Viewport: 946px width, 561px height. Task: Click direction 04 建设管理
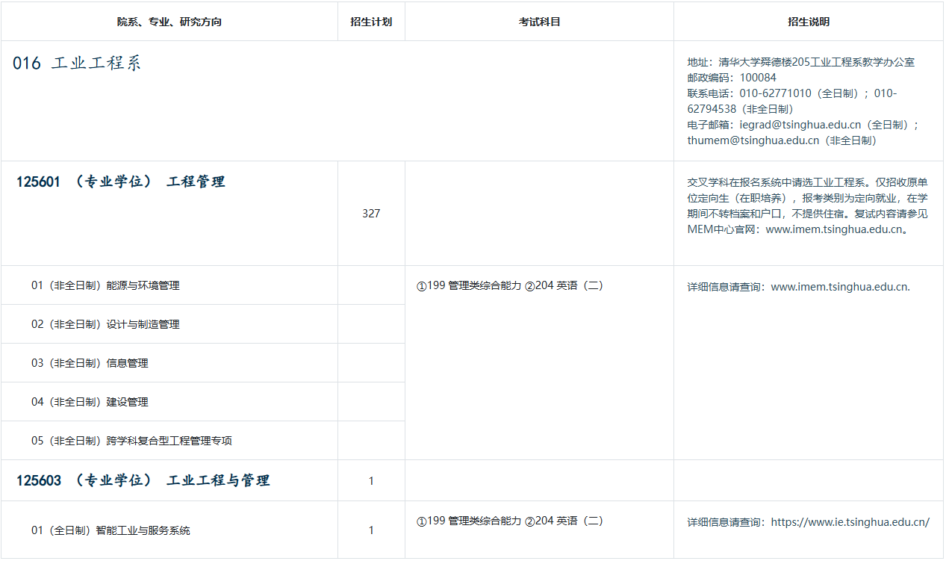point(90,402)
